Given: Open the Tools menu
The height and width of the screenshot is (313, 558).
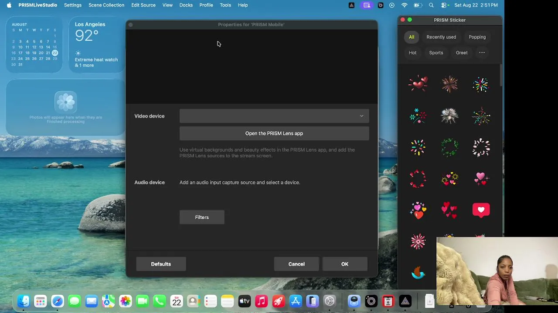Looking at the screenshot, I should tap(225, 5).
